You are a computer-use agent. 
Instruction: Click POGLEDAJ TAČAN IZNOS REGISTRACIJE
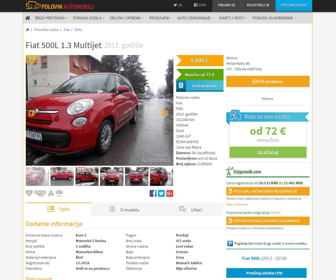coord(268,191)
